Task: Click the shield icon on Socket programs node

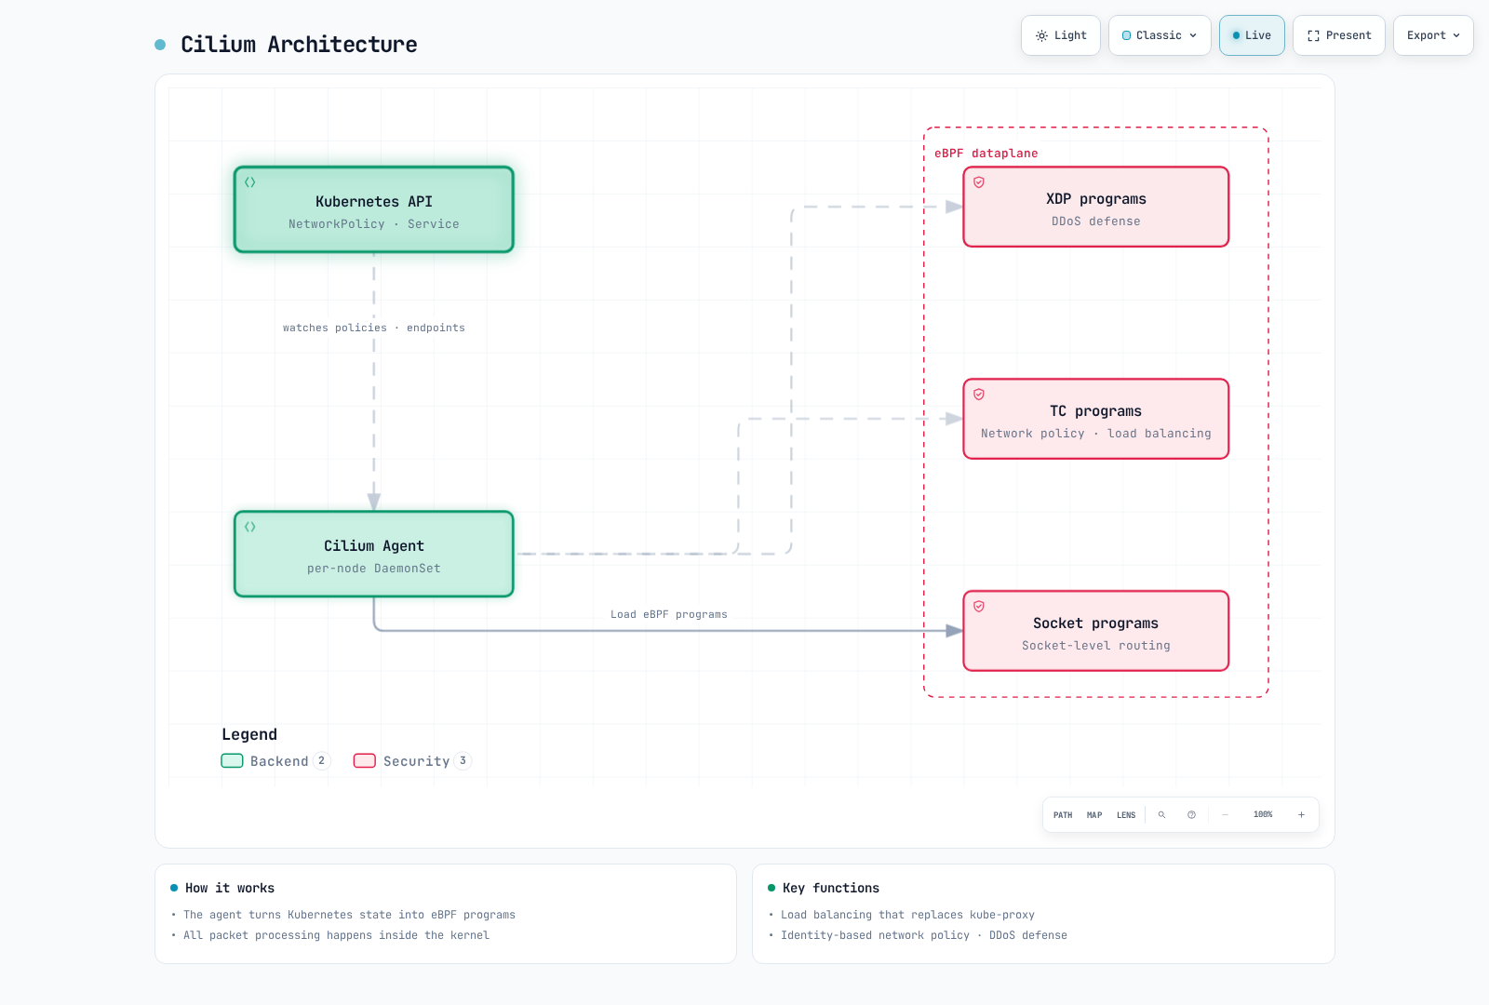Action: pyautogui.click(x=979, y=607)
